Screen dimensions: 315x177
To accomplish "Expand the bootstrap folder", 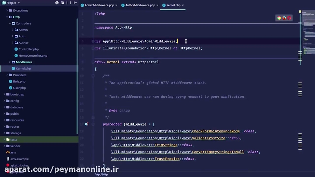I will [x=4, y=94].
